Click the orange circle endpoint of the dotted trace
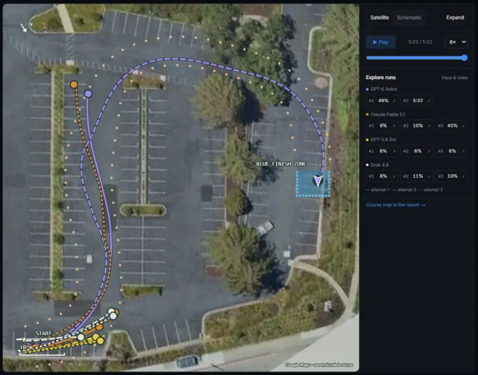 74,84
